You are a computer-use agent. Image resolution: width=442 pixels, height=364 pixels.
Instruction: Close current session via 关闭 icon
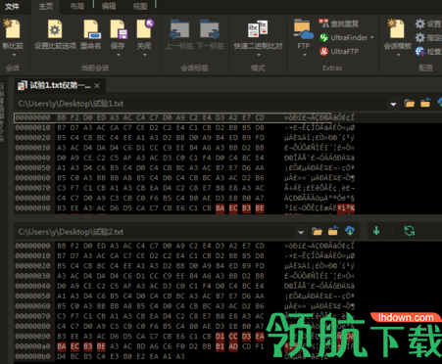click(145, 29)
